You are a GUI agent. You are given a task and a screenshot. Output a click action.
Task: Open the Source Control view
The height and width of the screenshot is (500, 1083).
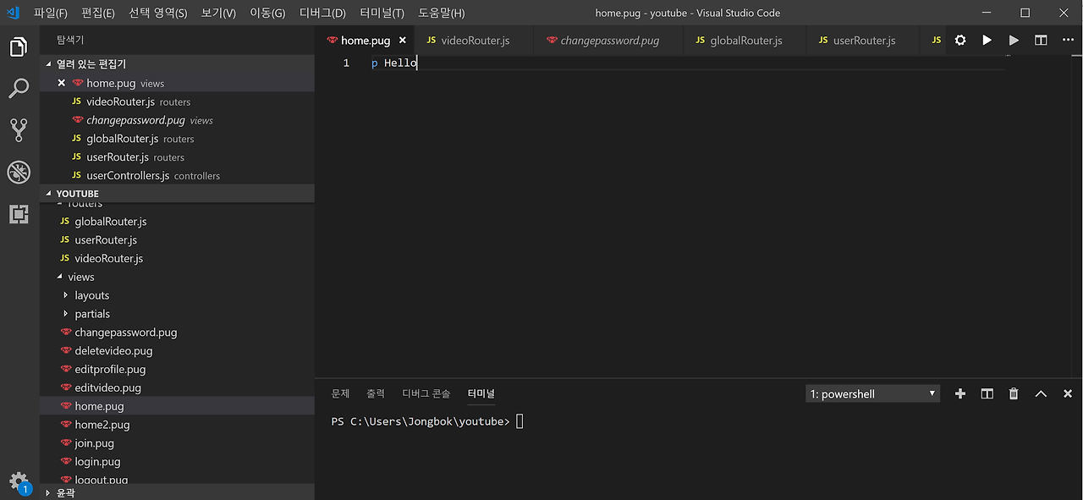point(19,129)
